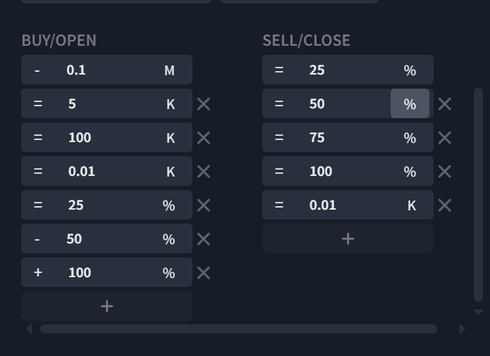Remove the Sell/Close 50 % preset
Screen dimensions: 490x356
tap(445, 104)
